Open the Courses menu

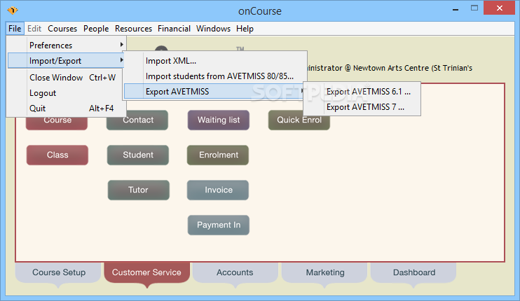click(x=62, y=29)
